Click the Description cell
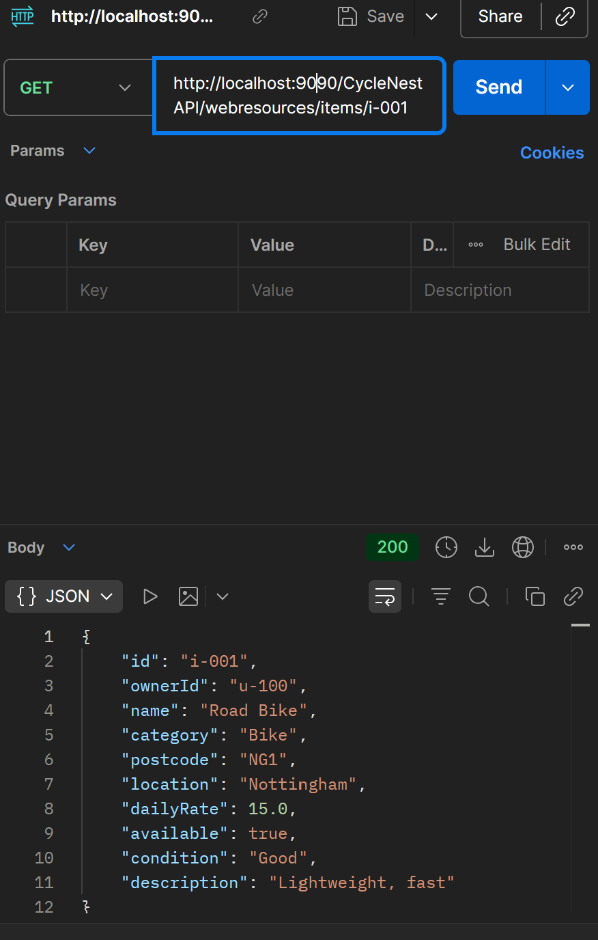 (x=500, y=290)
